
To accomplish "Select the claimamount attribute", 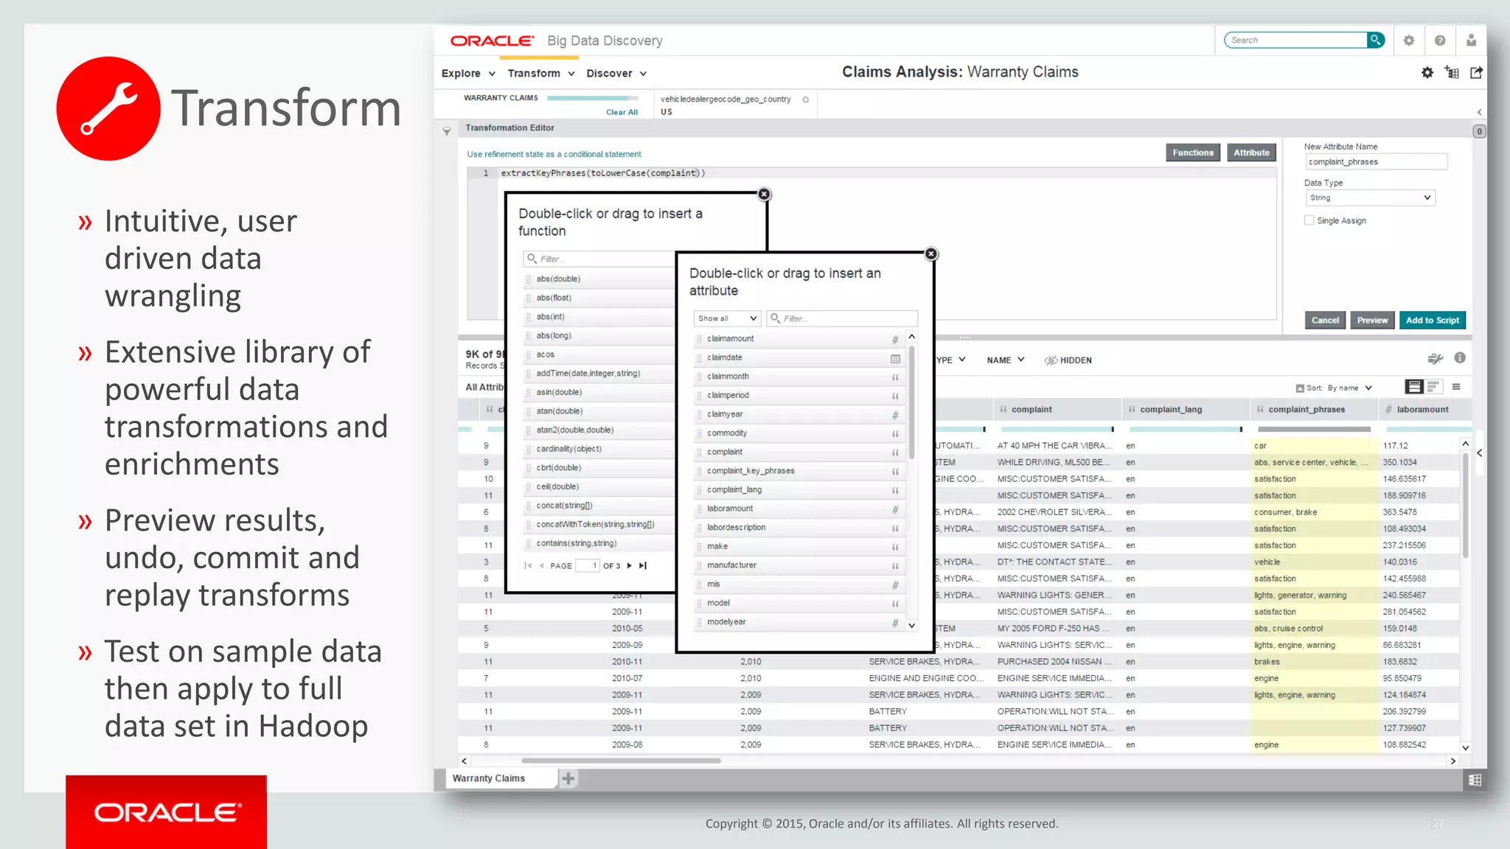I will tap(799, 339).
